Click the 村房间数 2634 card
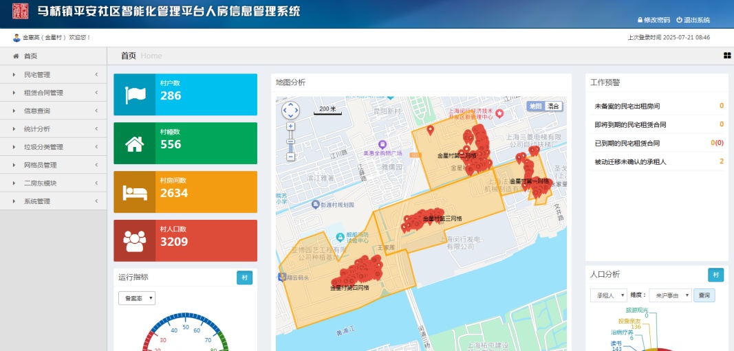 (x=185, y=192)
